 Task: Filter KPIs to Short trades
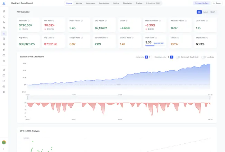coord(213,12)
